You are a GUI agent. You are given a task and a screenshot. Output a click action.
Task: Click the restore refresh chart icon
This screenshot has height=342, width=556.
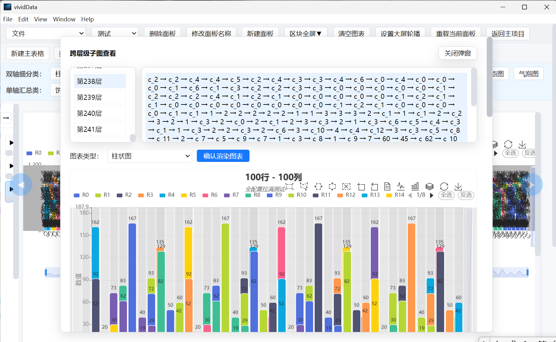click(444, 186)
